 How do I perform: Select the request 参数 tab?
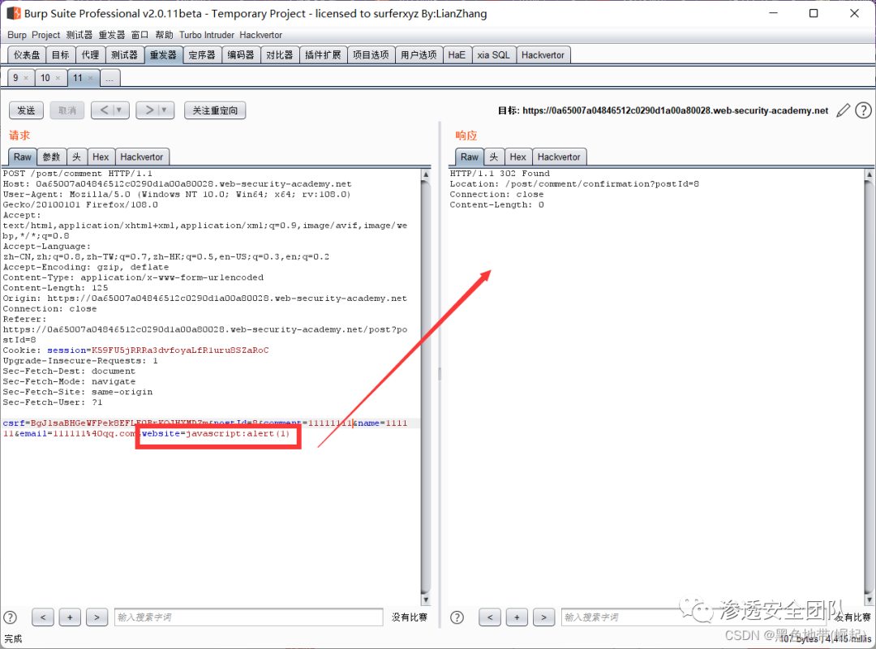[51, 157]
